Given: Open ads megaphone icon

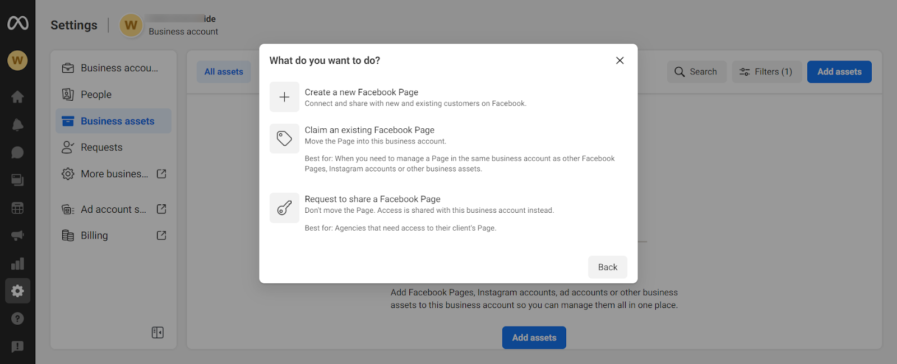Looking at the screenshot, I should coord(17,236).
